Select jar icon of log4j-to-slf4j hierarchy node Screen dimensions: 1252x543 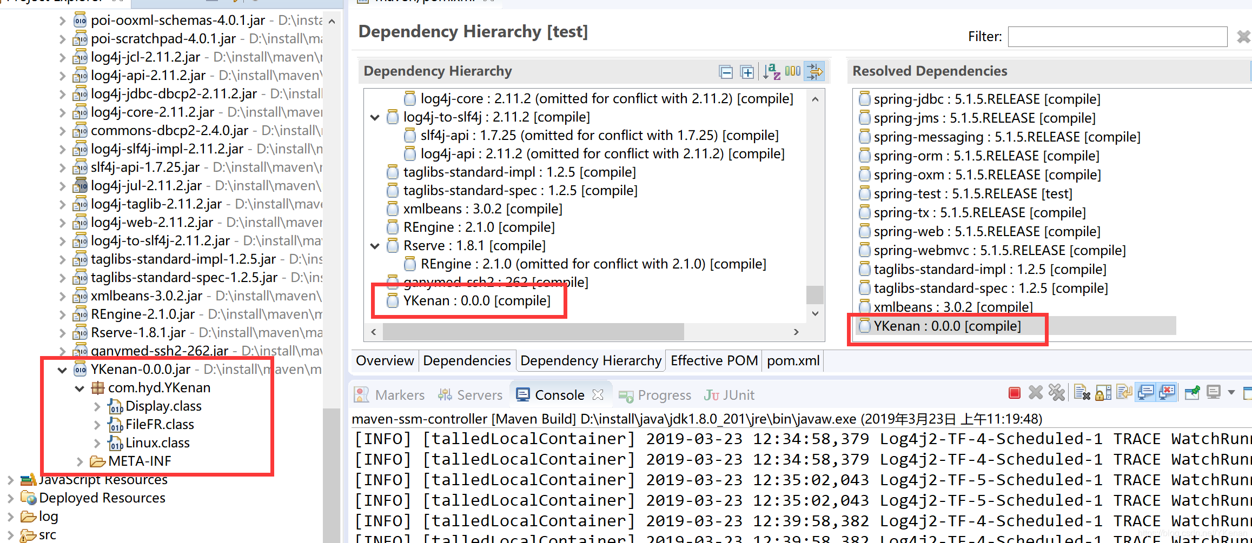[x=393, y=117]
